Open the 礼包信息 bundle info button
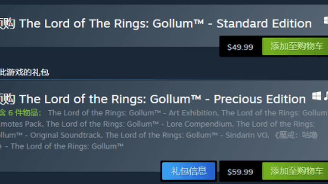This screenshot has width=328, height=184. (x=189, y=171)
